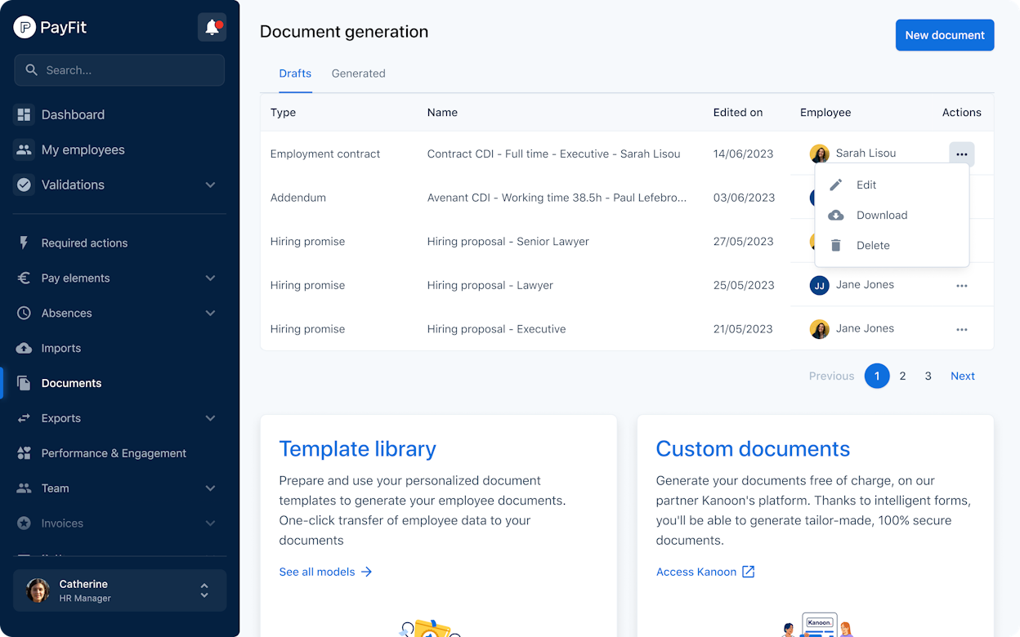This screenshot has height=637, width=1020.
Task: Click the Name column header
Action: tap(442, 113)
